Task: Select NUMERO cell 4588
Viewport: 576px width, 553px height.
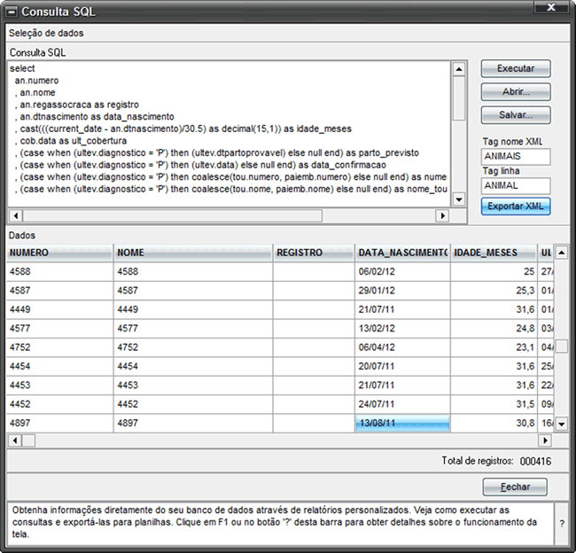Action: [x=59, y=272]
